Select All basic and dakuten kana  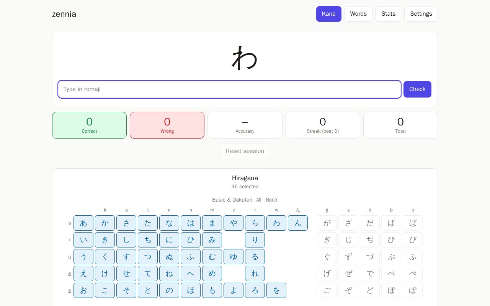coord(259,200)
